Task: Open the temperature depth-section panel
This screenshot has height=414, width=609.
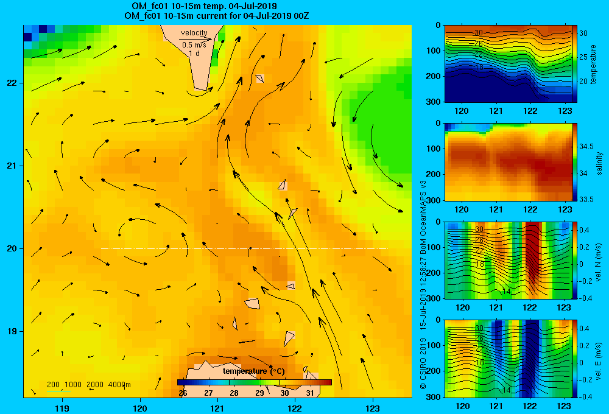Action: (508, 64)
